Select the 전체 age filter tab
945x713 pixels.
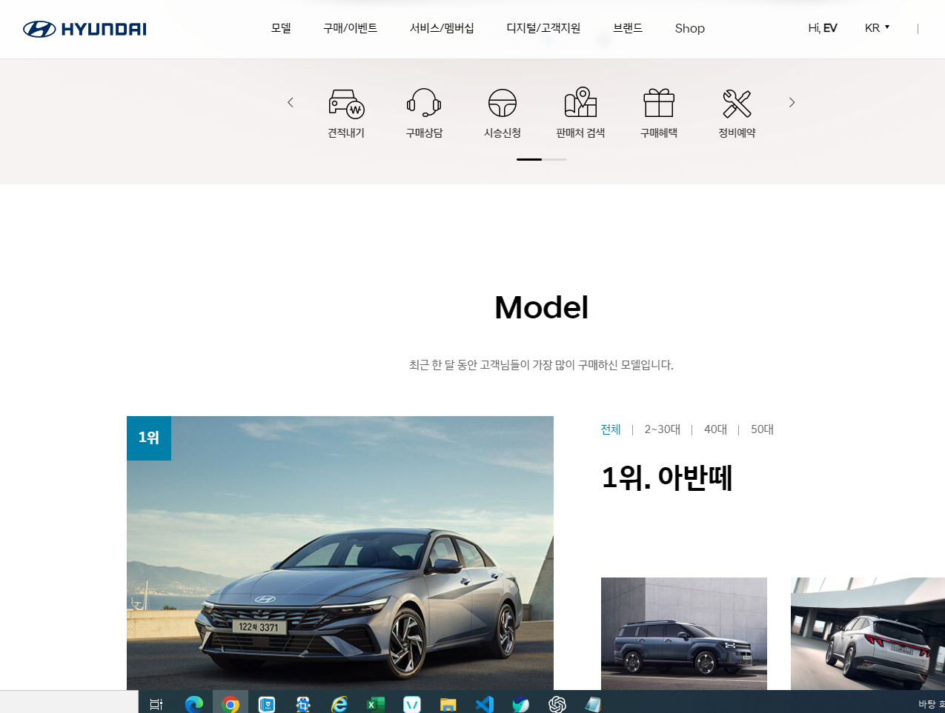[611, 429]
